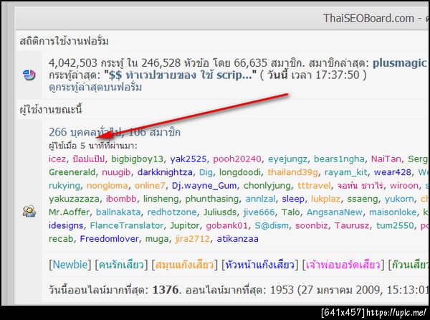Open user darkknightza profile

pyautogui.click(x=165, y=172)
